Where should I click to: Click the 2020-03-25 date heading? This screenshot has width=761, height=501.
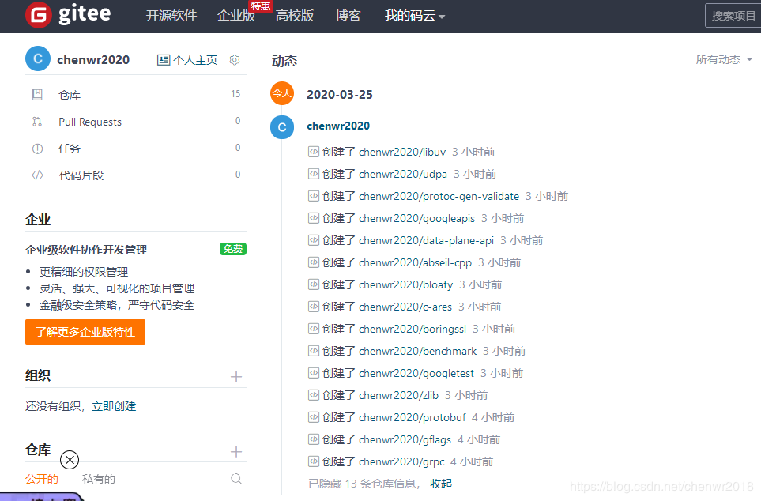340,94
